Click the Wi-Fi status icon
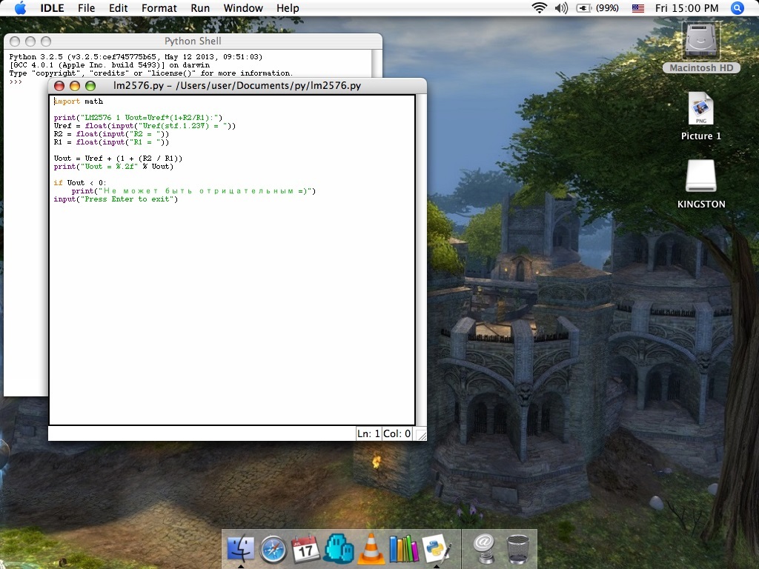The height and width of the screenshot is (569, 759). [540, 7]
